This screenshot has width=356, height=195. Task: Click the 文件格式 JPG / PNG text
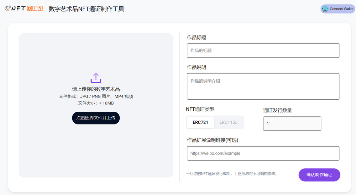96,96
